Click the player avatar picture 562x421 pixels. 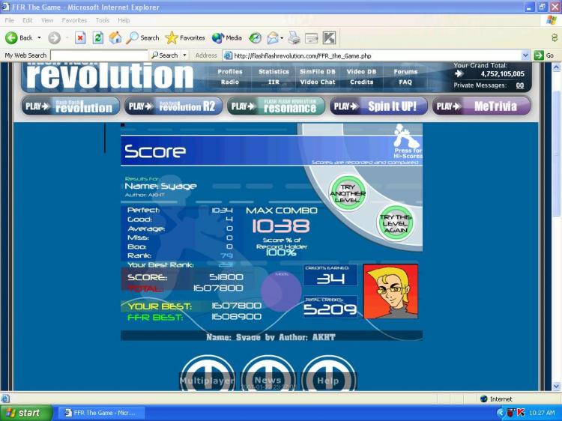(x=390, y=291)
